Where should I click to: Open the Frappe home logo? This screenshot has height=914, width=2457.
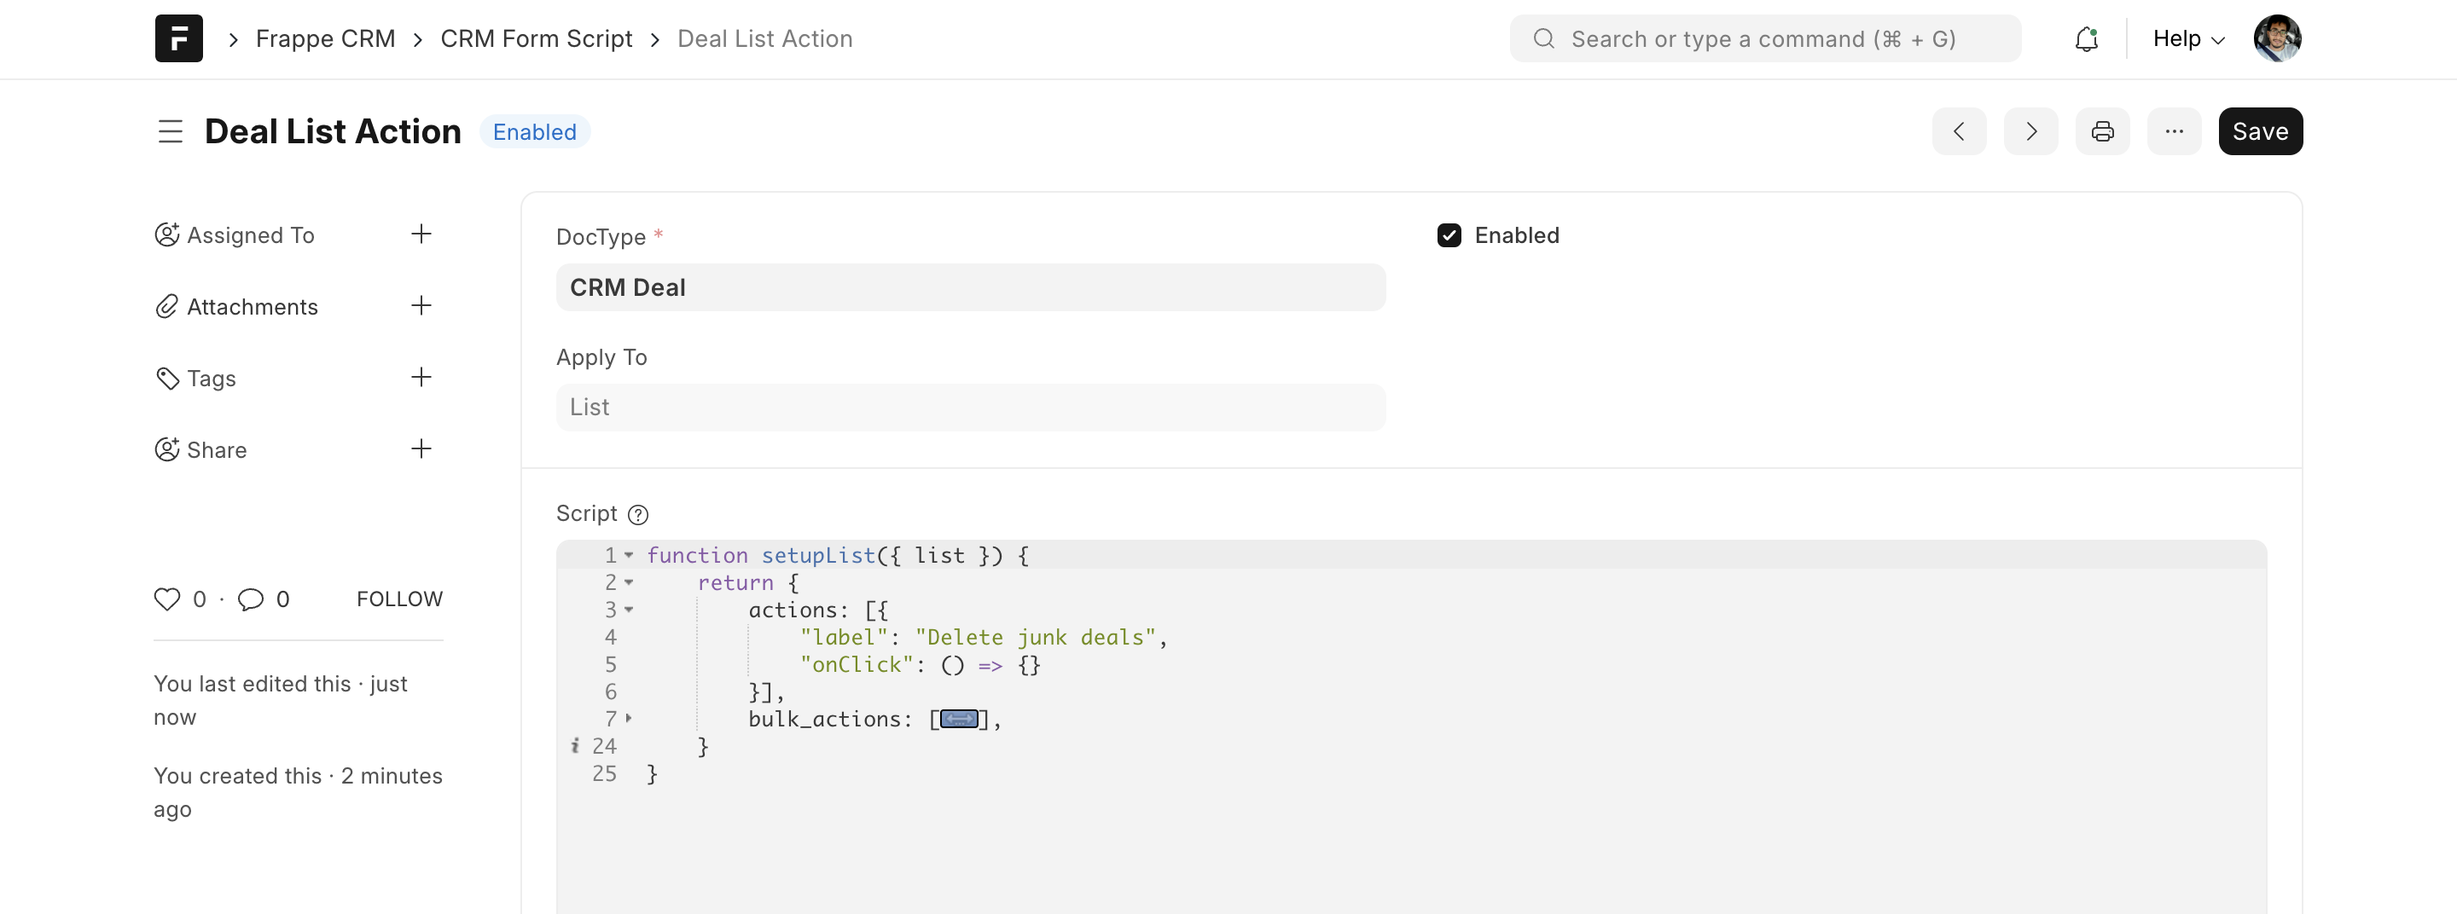[x=178, y=38]
